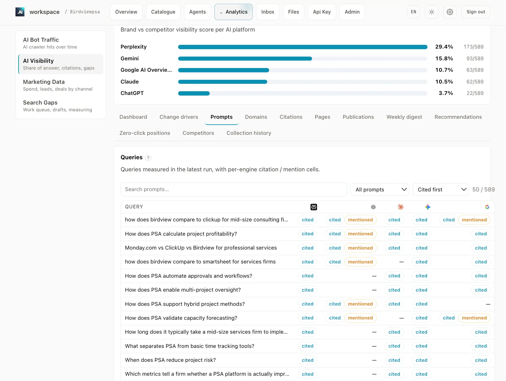This screenshot has width=506, height=381.
Task: Switch to the Pages tab
Action: (x=323, y=117)
